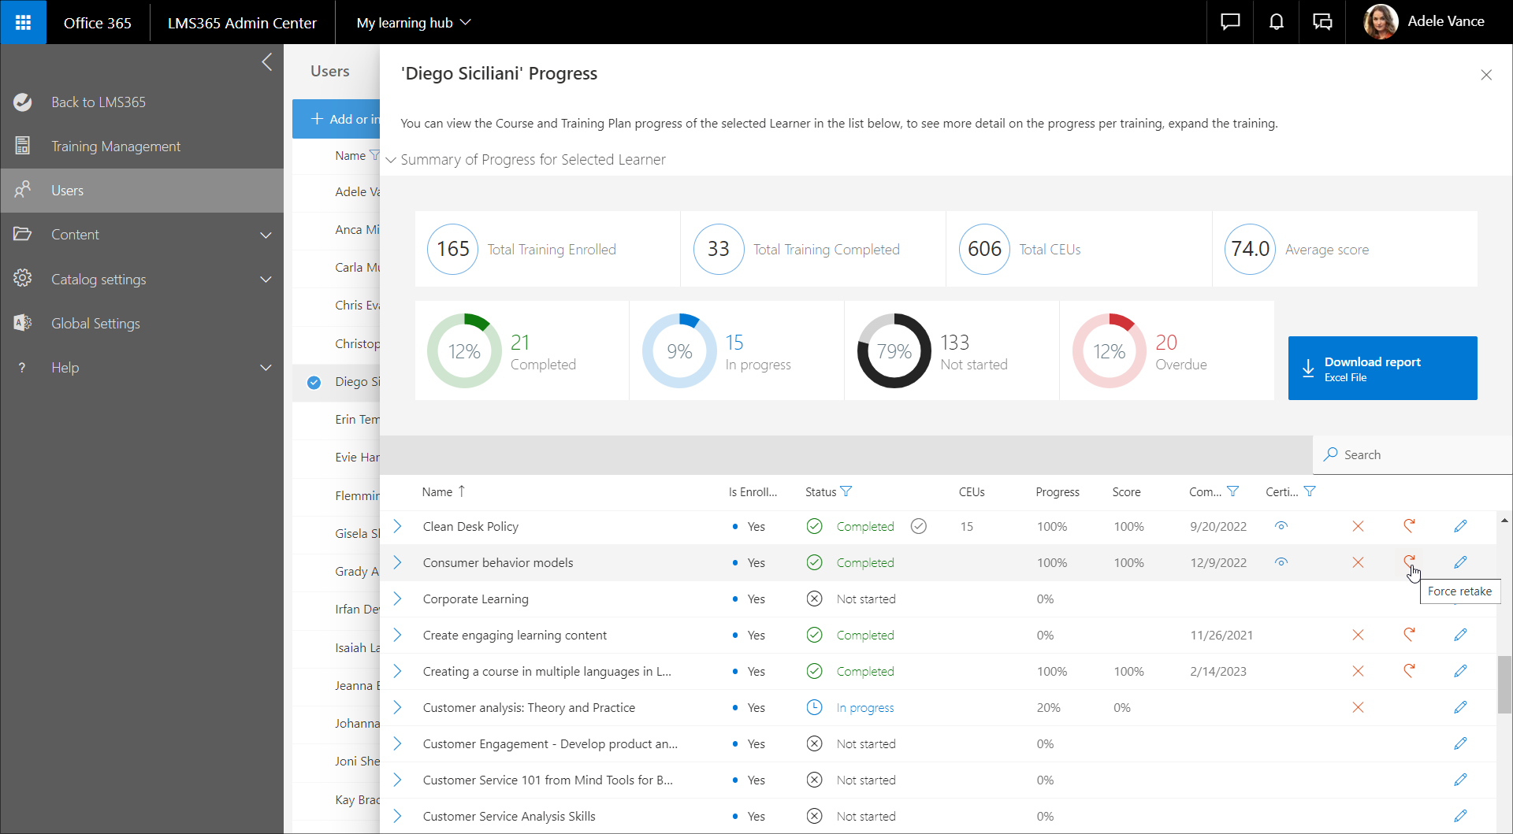1513x834 pixels.
Task: Filter the Certificate column
Action: (x=1310, y=491)
